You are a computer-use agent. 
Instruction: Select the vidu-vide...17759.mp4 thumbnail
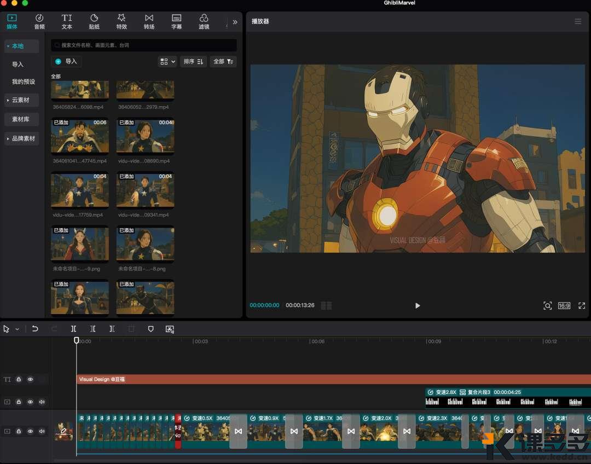80,190
